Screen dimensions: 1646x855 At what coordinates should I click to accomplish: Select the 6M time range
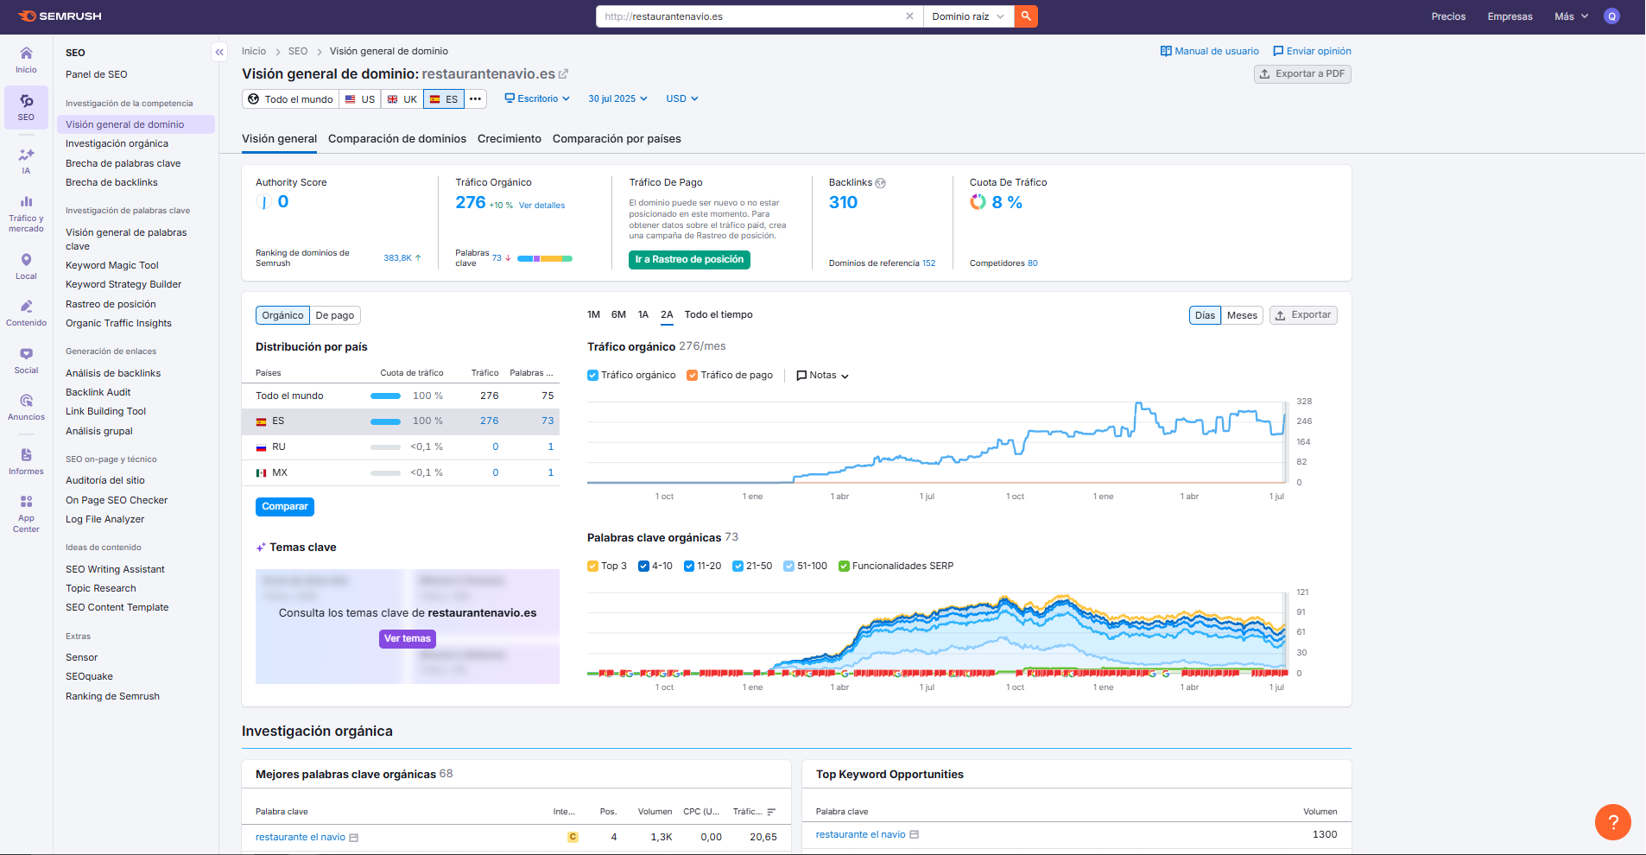click(618, 315)
